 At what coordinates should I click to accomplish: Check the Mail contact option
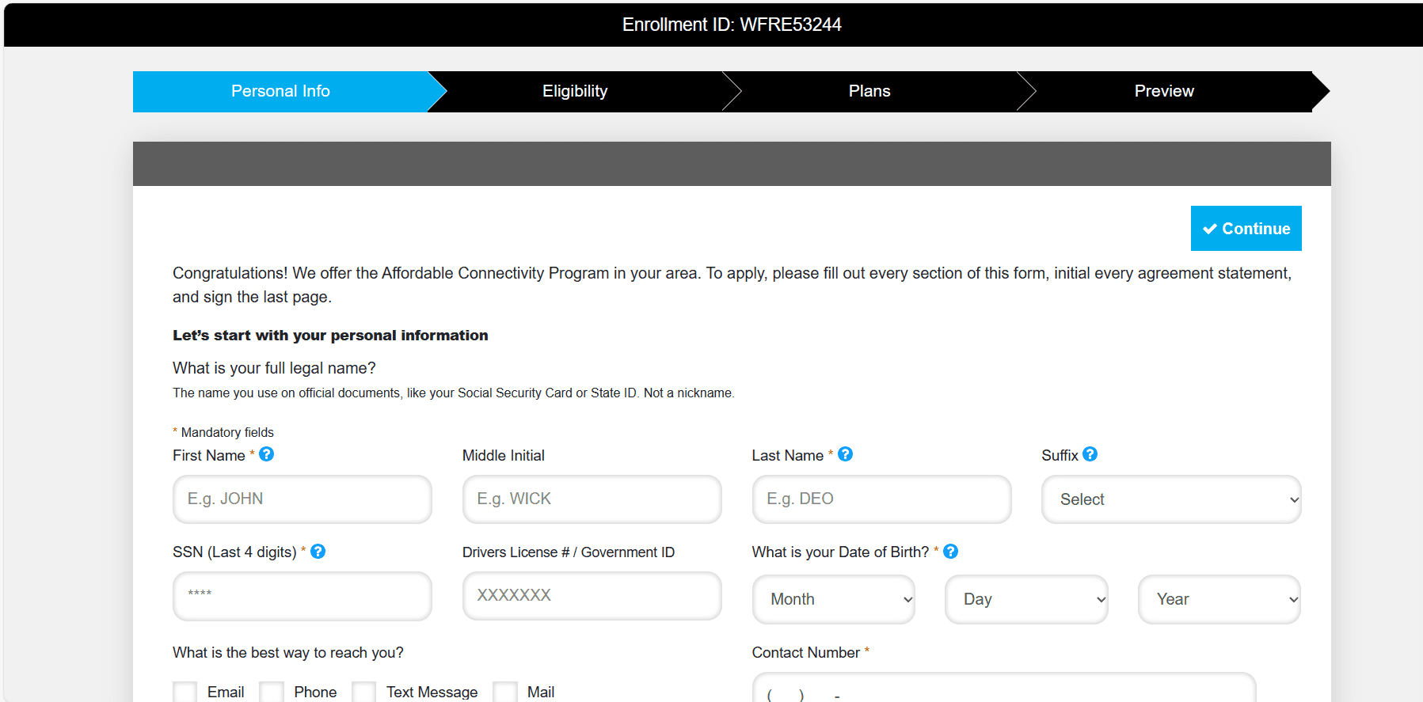504,691
